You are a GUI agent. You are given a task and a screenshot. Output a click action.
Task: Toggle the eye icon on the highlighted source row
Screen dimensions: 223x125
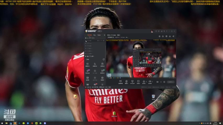click(x=86, y=41)
